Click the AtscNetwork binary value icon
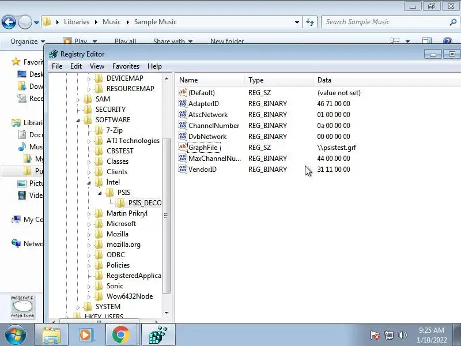Image resolution: width=461 pixels, height=346 pixels. click(x=183, y=114)
